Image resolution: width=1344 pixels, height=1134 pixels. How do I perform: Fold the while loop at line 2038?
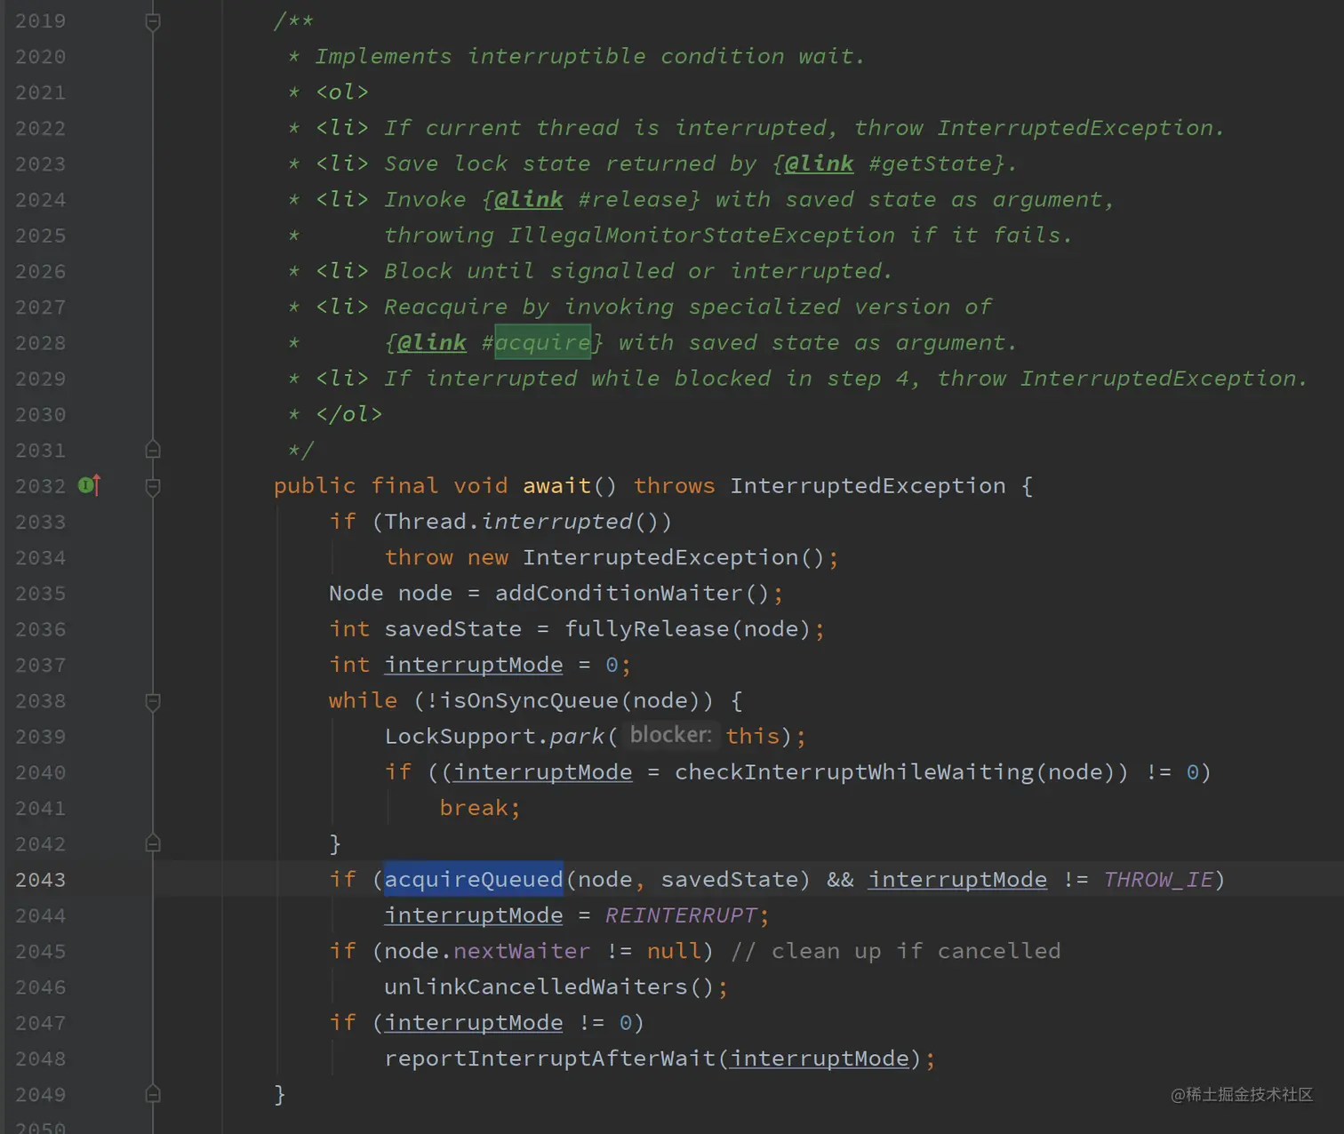point(153,701)
